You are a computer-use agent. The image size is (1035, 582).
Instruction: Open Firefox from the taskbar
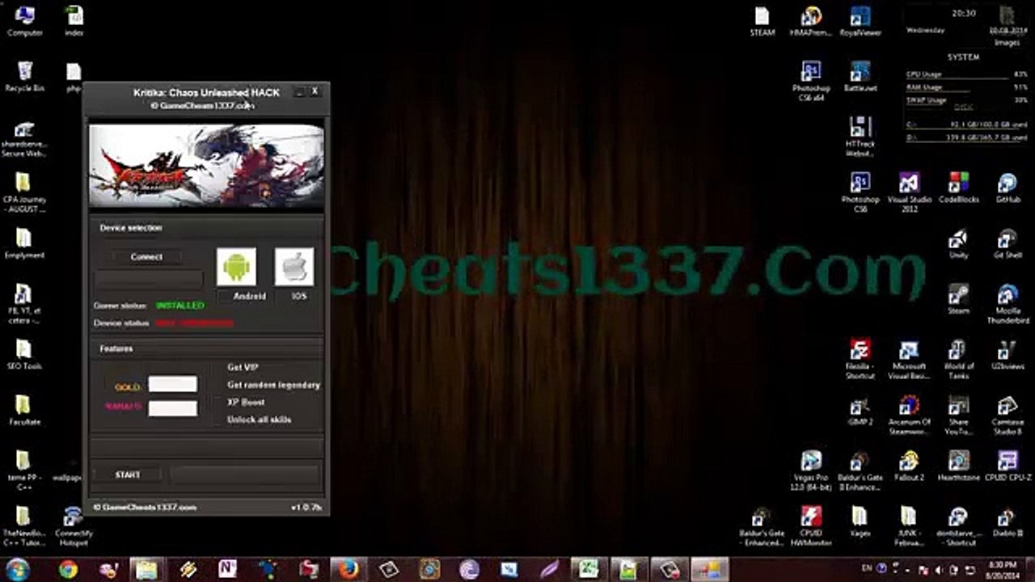[349, 569]
